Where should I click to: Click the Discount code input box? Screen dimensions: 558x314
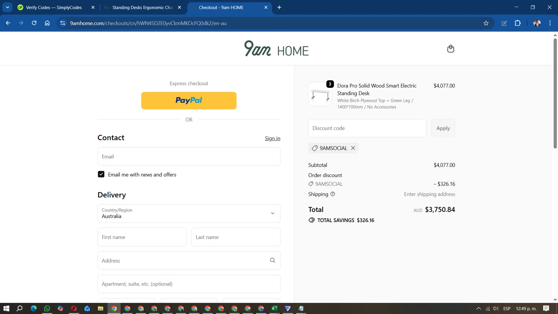[367, 128]
